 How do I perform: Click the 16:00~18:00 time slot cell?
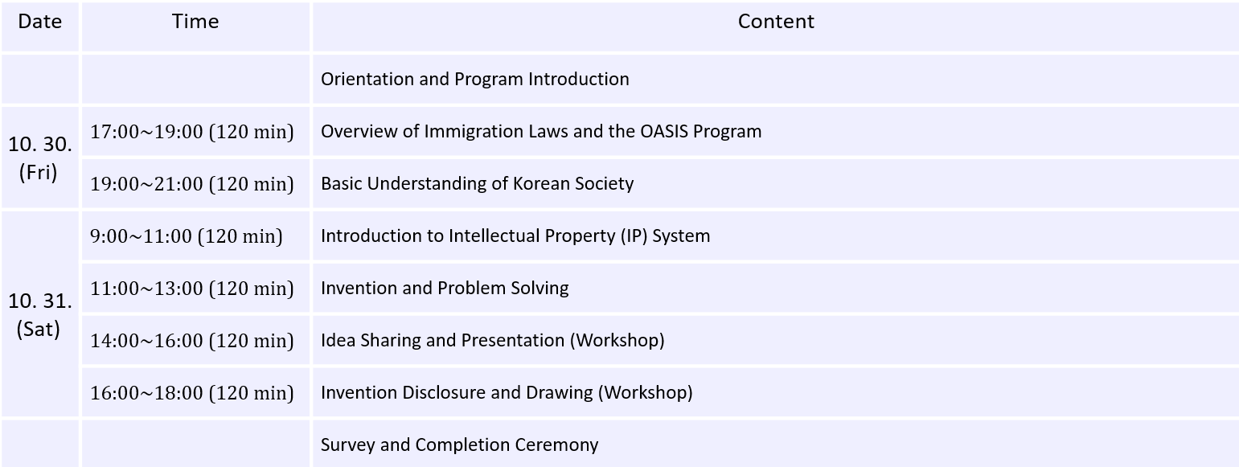pyautogui.click(x=192, y=393)
